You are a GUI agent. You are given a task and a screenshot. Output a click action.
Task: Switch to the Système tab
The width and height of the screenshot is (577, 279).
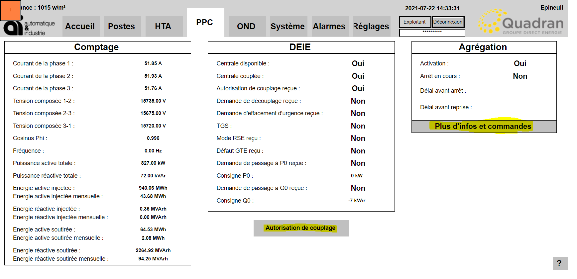288,27
